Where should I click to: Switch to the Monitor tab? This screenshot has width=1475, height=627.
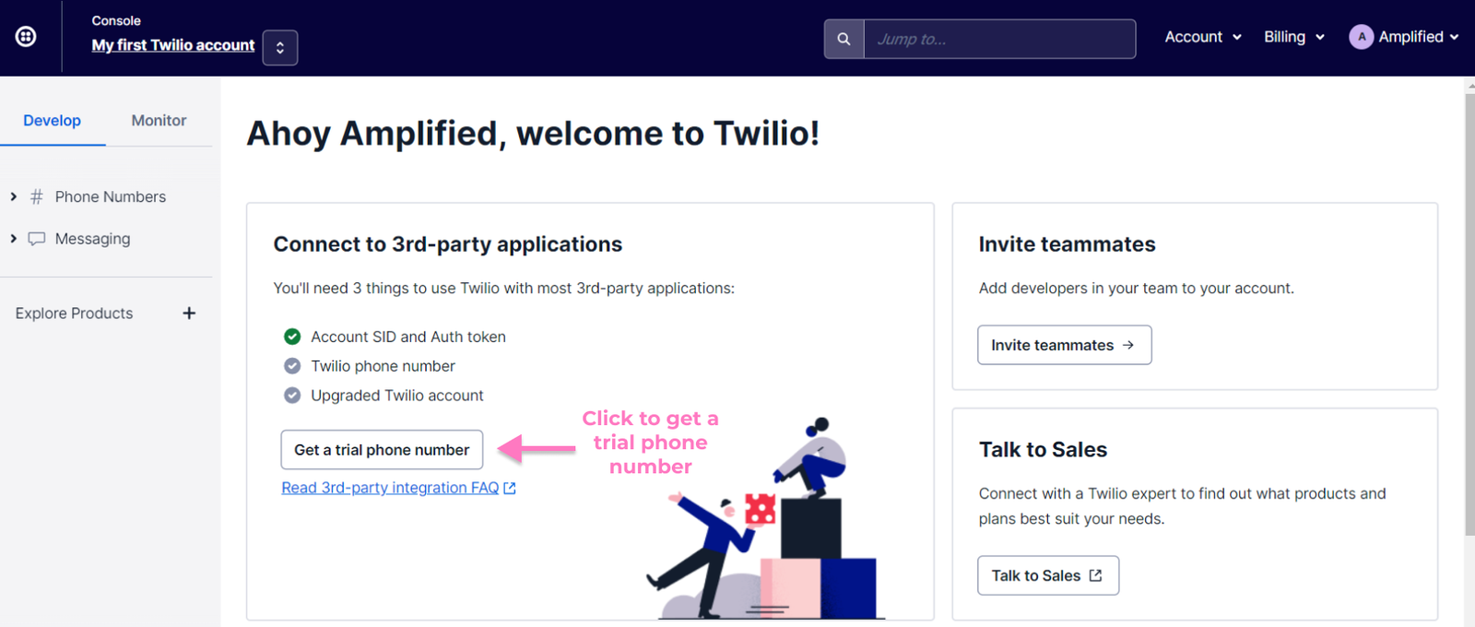click(x=159, y=121)
